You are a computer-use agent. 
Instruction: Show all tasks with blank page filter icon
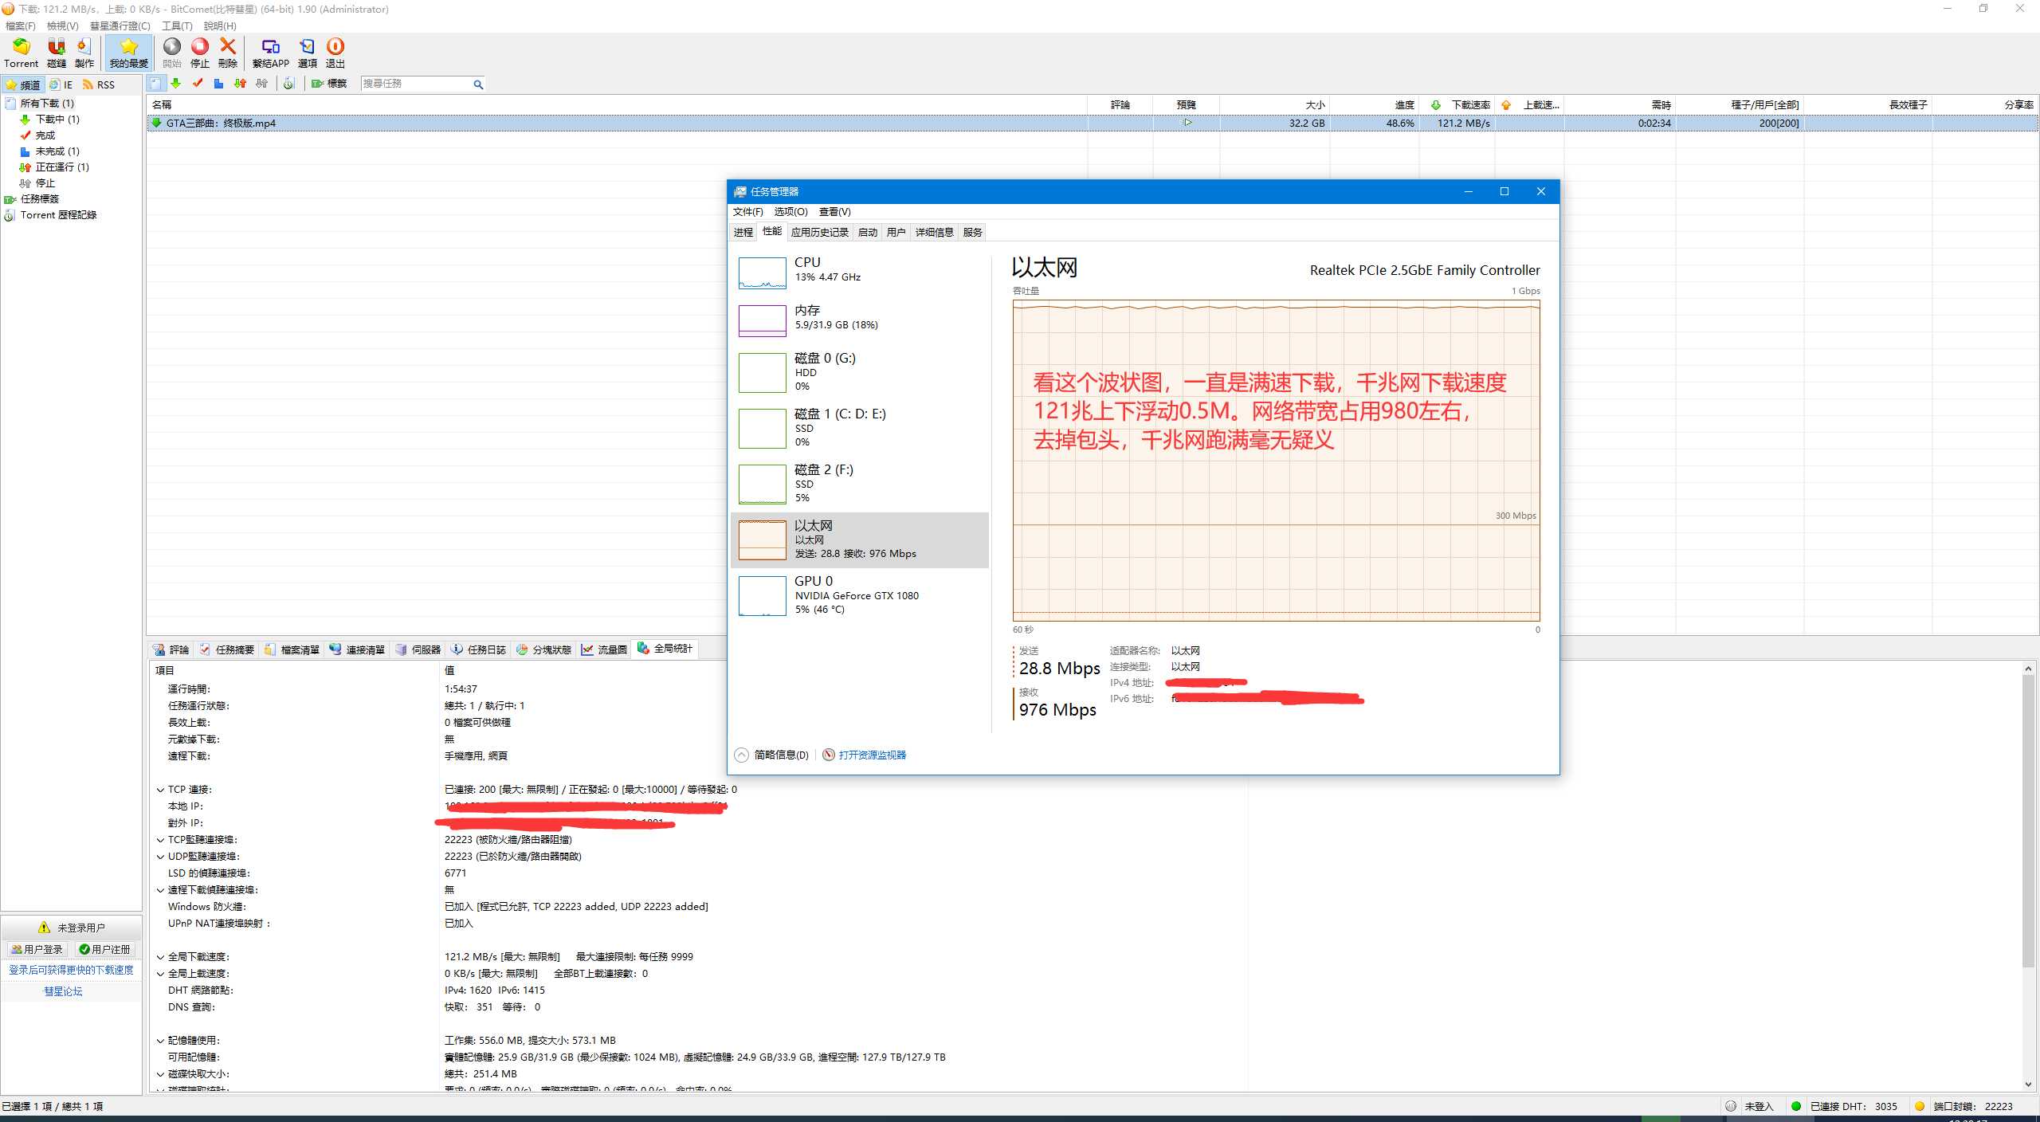point(155,84)
